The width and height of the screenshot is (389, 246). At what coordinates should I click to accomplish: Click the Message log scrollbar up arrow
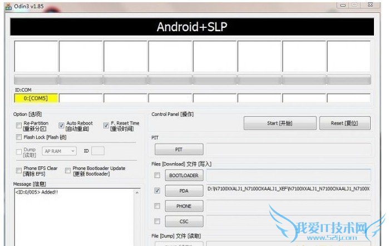pos(137,193)
